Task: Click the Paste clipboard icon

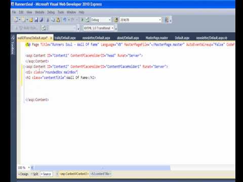Action: point(58,20)
